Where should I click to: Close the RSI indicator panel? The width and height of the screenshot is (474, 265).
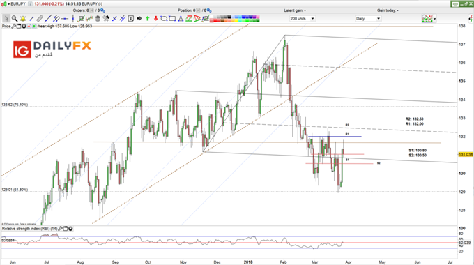(x=70, y=229)
